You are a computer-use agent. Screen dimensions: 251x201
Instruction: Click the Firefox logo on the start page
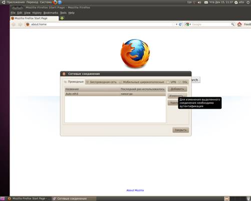135,54
